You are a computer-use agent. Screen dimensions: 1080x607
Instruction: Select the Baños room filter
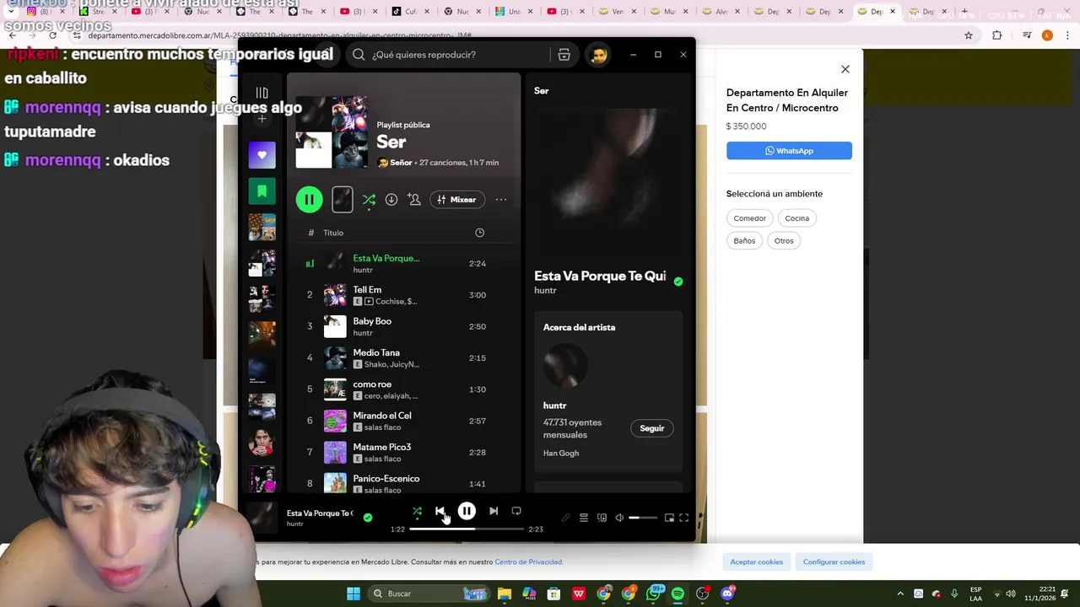click(x=744, y=241)
